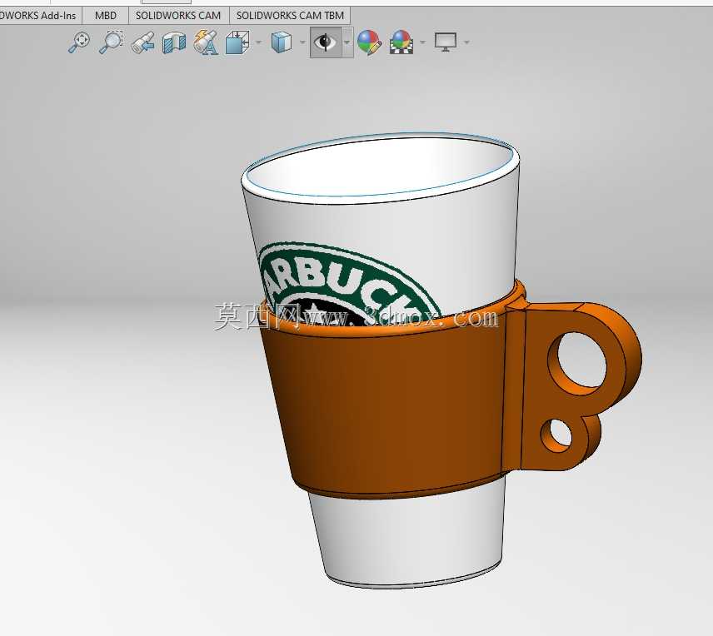The image size is (713, 636).
Task: Click the View Orientation cube icon
Action: point(237,42)
